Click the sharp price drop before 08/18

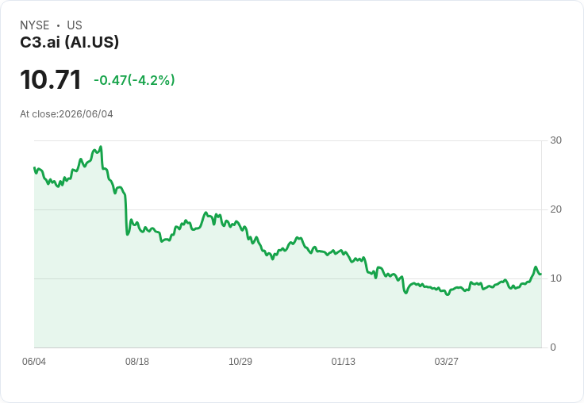coord(126,214)
